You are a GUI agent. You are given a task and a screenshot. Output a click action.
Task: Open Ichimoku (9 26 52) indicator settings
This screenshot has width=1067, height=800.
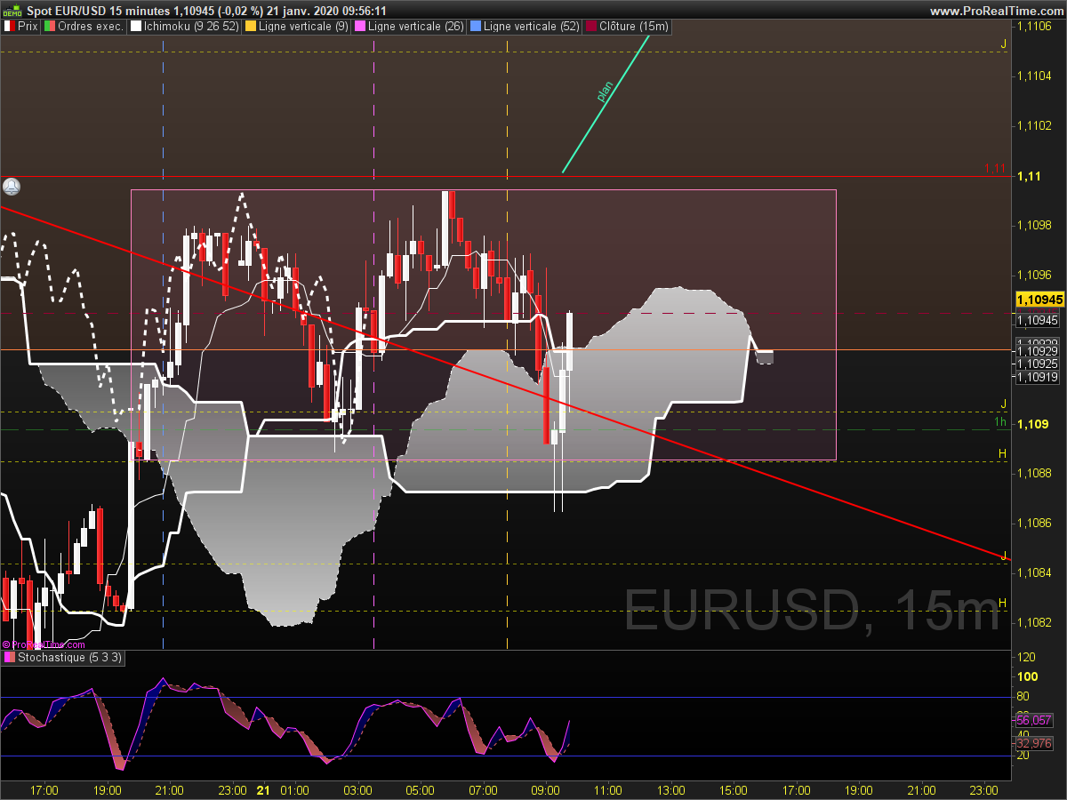pos(184,27)
